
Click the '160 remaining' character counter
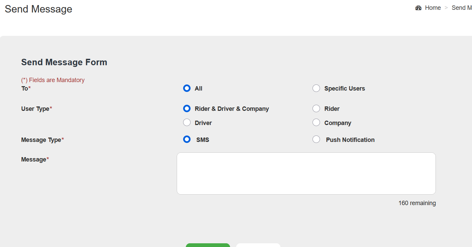tap(417, 203)
